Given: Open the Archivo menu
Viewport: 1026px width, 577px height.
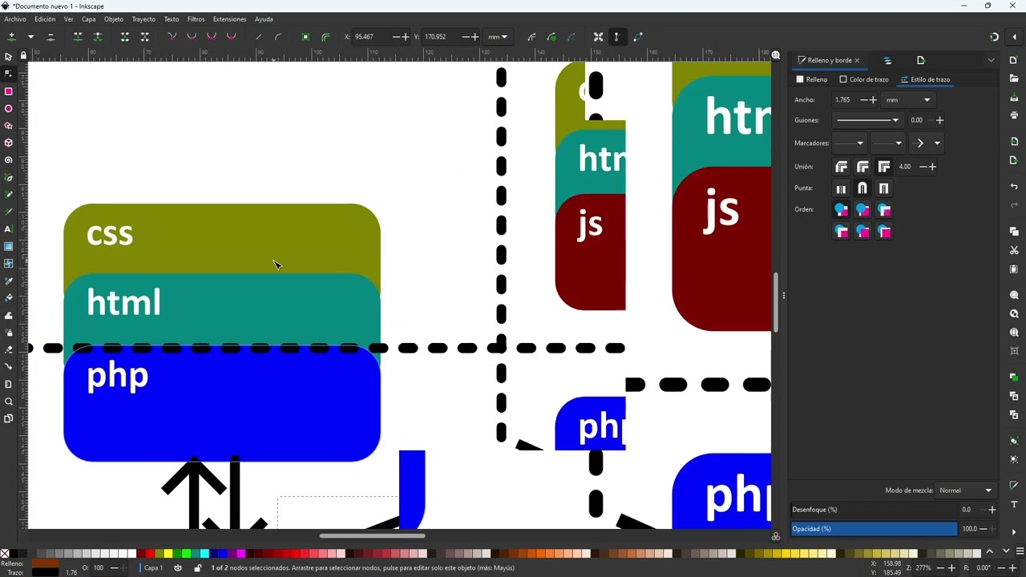Looking at the screenshot, I should (15, 19).
